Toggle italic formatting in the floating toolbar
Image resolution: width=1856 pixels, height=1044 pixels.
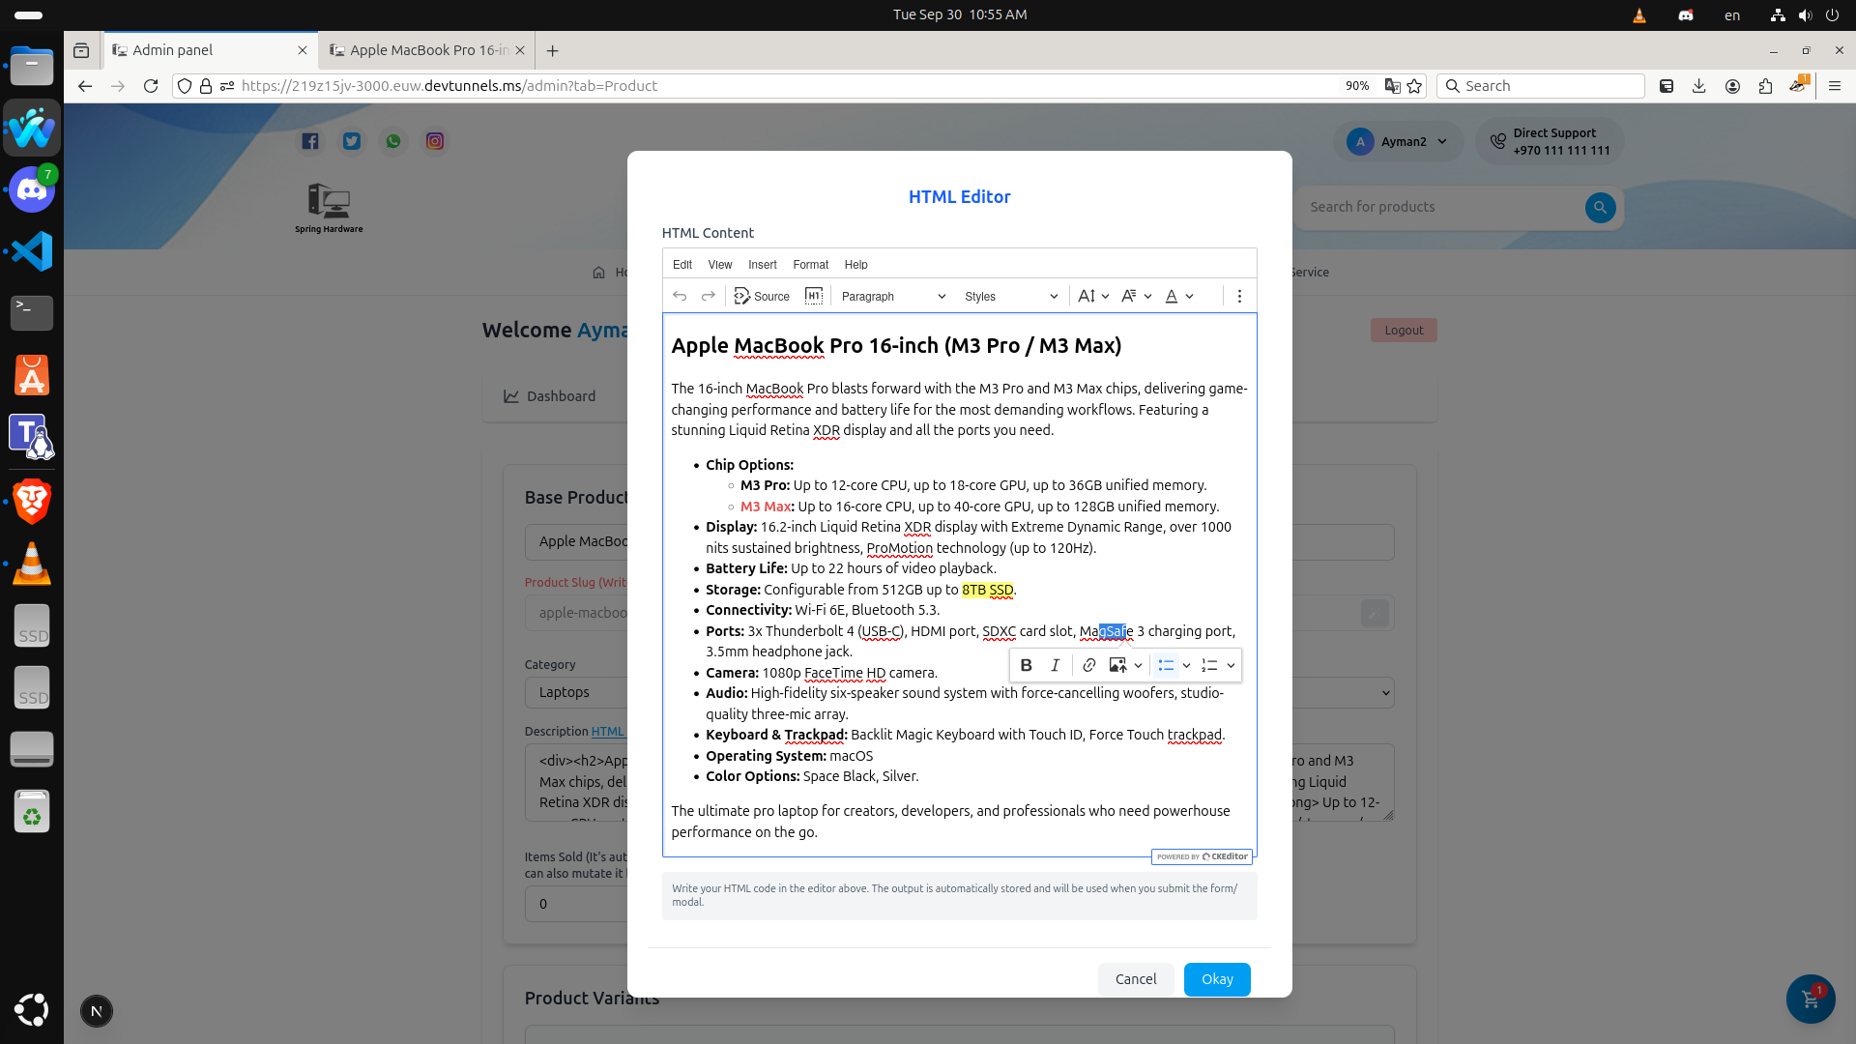point(1055,665)
